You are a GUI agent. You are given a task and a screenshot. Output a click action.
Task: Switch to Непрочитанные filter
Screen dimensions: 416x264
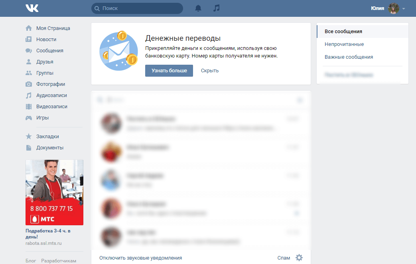coord(344,44)
